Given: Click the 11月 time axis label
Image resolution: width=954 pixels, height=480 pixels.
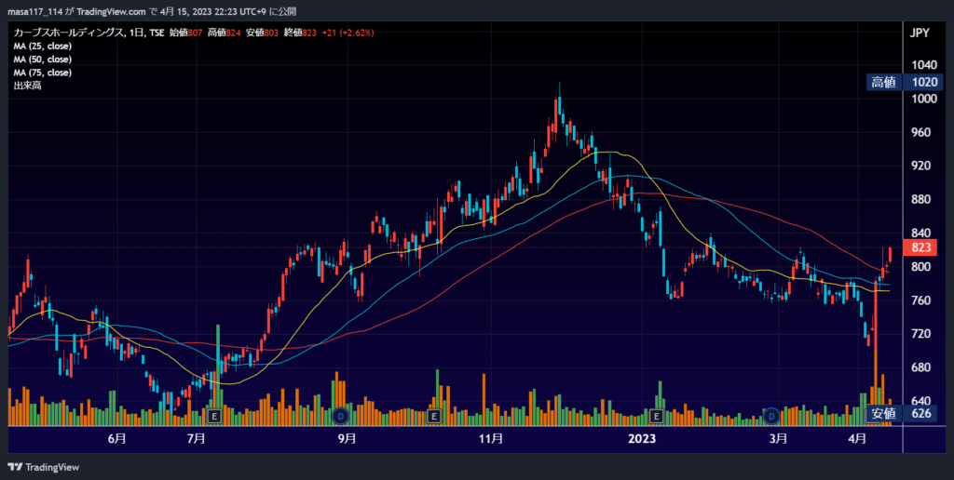Looking at the screenshot, I should coord(490,438).
